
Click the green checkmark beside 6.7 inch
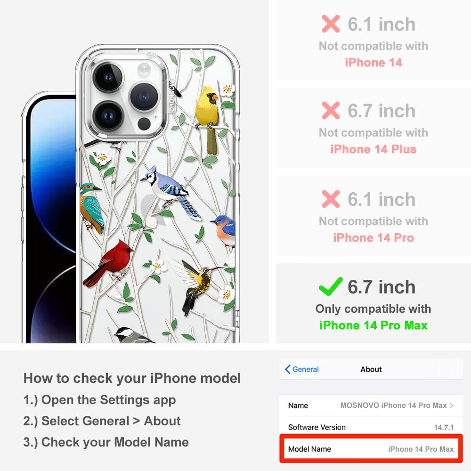tap(331, 286)
